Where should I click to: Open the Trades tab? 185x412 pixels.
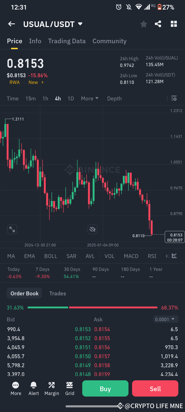tap(58, 293)
